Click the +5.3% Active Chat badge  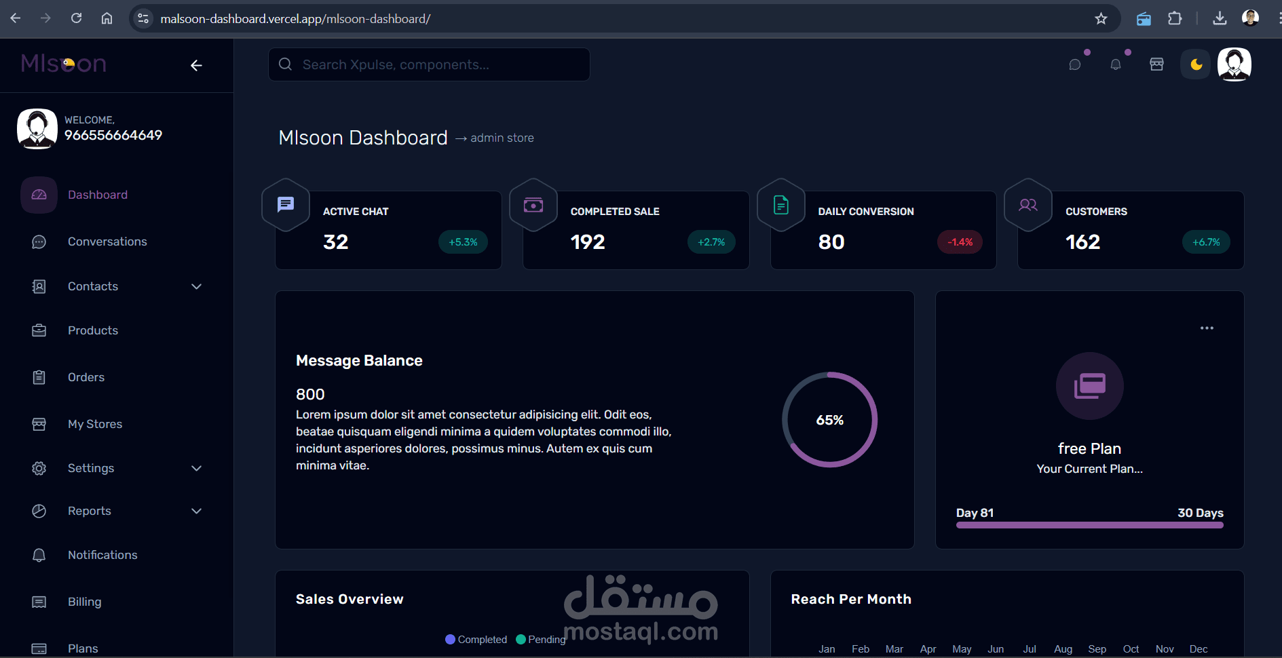click(x=464, y=242)
